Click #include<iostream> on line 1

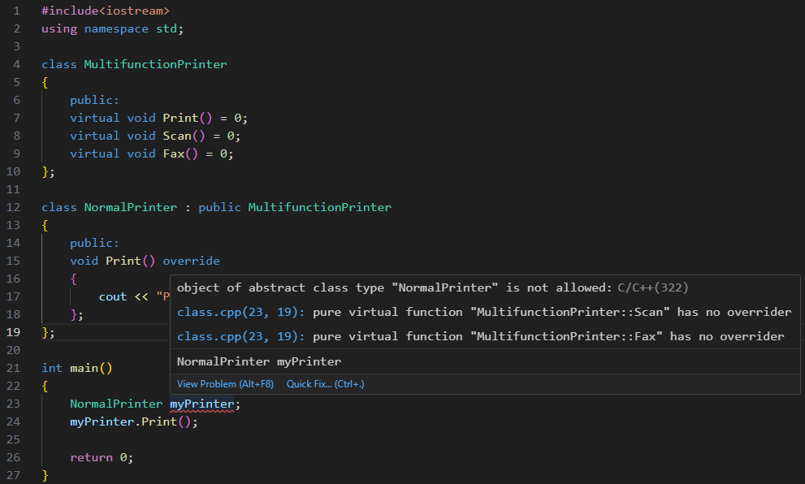[106, 11]
